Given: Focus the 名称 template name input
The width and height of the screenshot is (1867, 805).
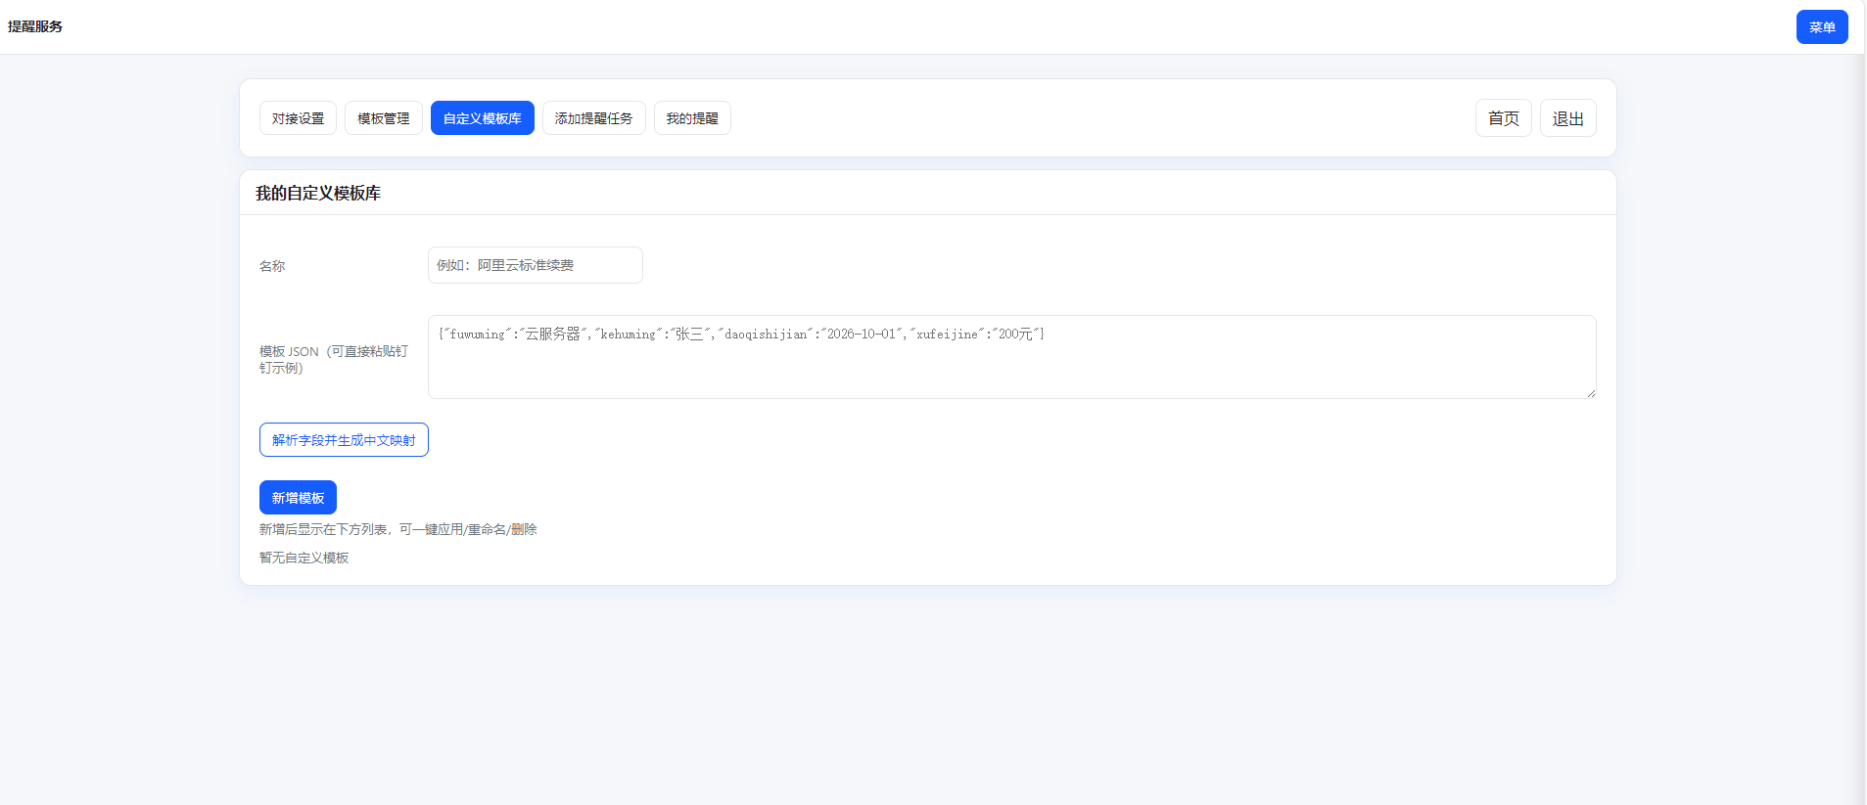Looking at the screenshot, I should [x=535, y=265].
